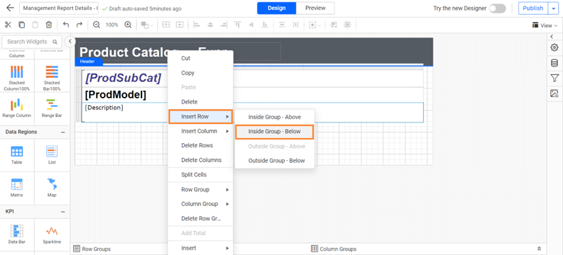Select Delete in context menu

[201, 102]
